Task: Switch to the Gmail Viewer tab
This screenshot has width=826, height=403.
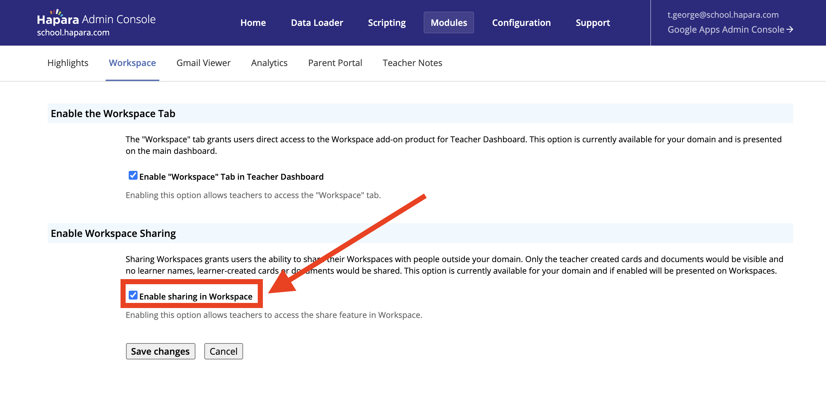Action: coord(203,63)
